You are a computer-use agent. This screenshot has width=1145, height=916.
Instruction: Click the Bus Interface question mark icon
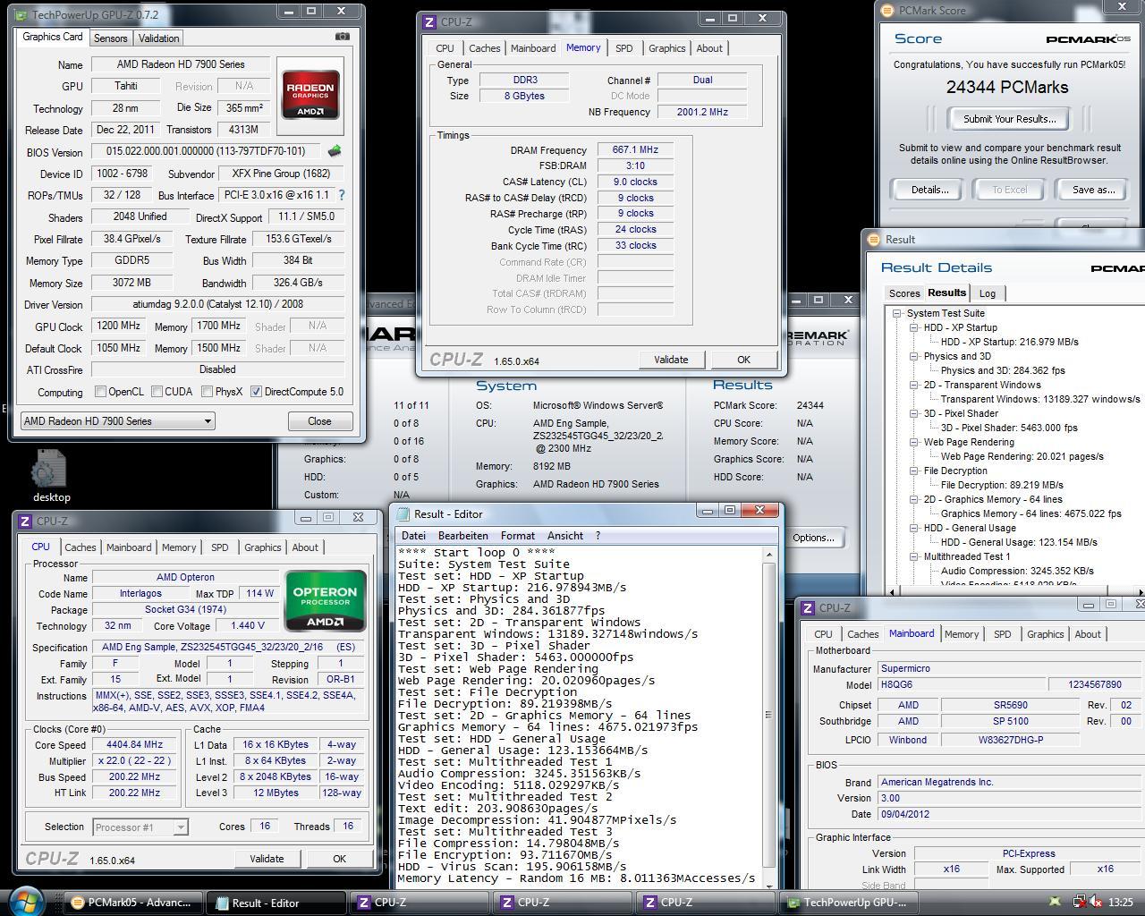click(x=341, y=195)
